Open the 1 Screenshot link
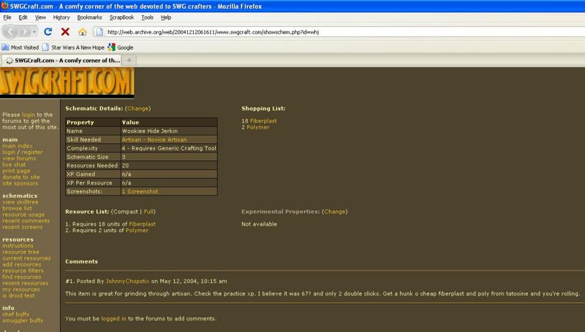585x332 pixels. [140, 191]
